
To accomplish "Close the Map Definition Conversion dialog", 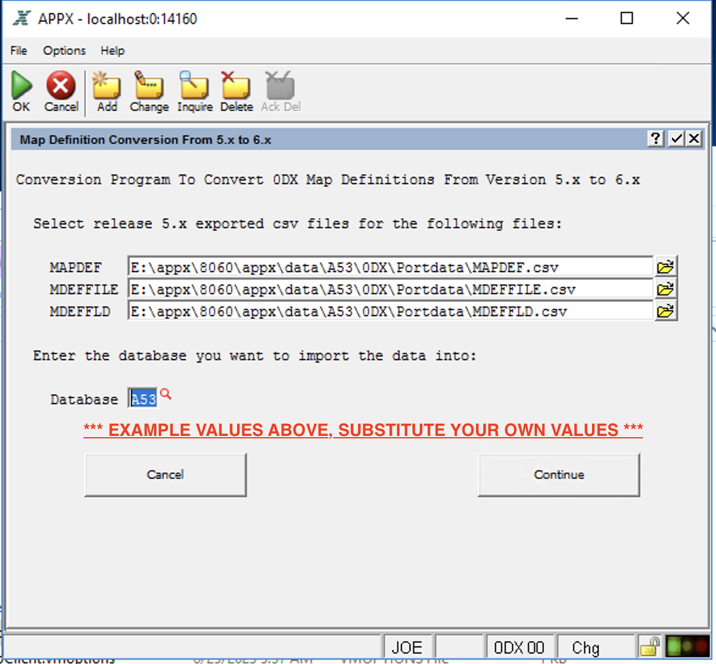I will coord(694,139).
